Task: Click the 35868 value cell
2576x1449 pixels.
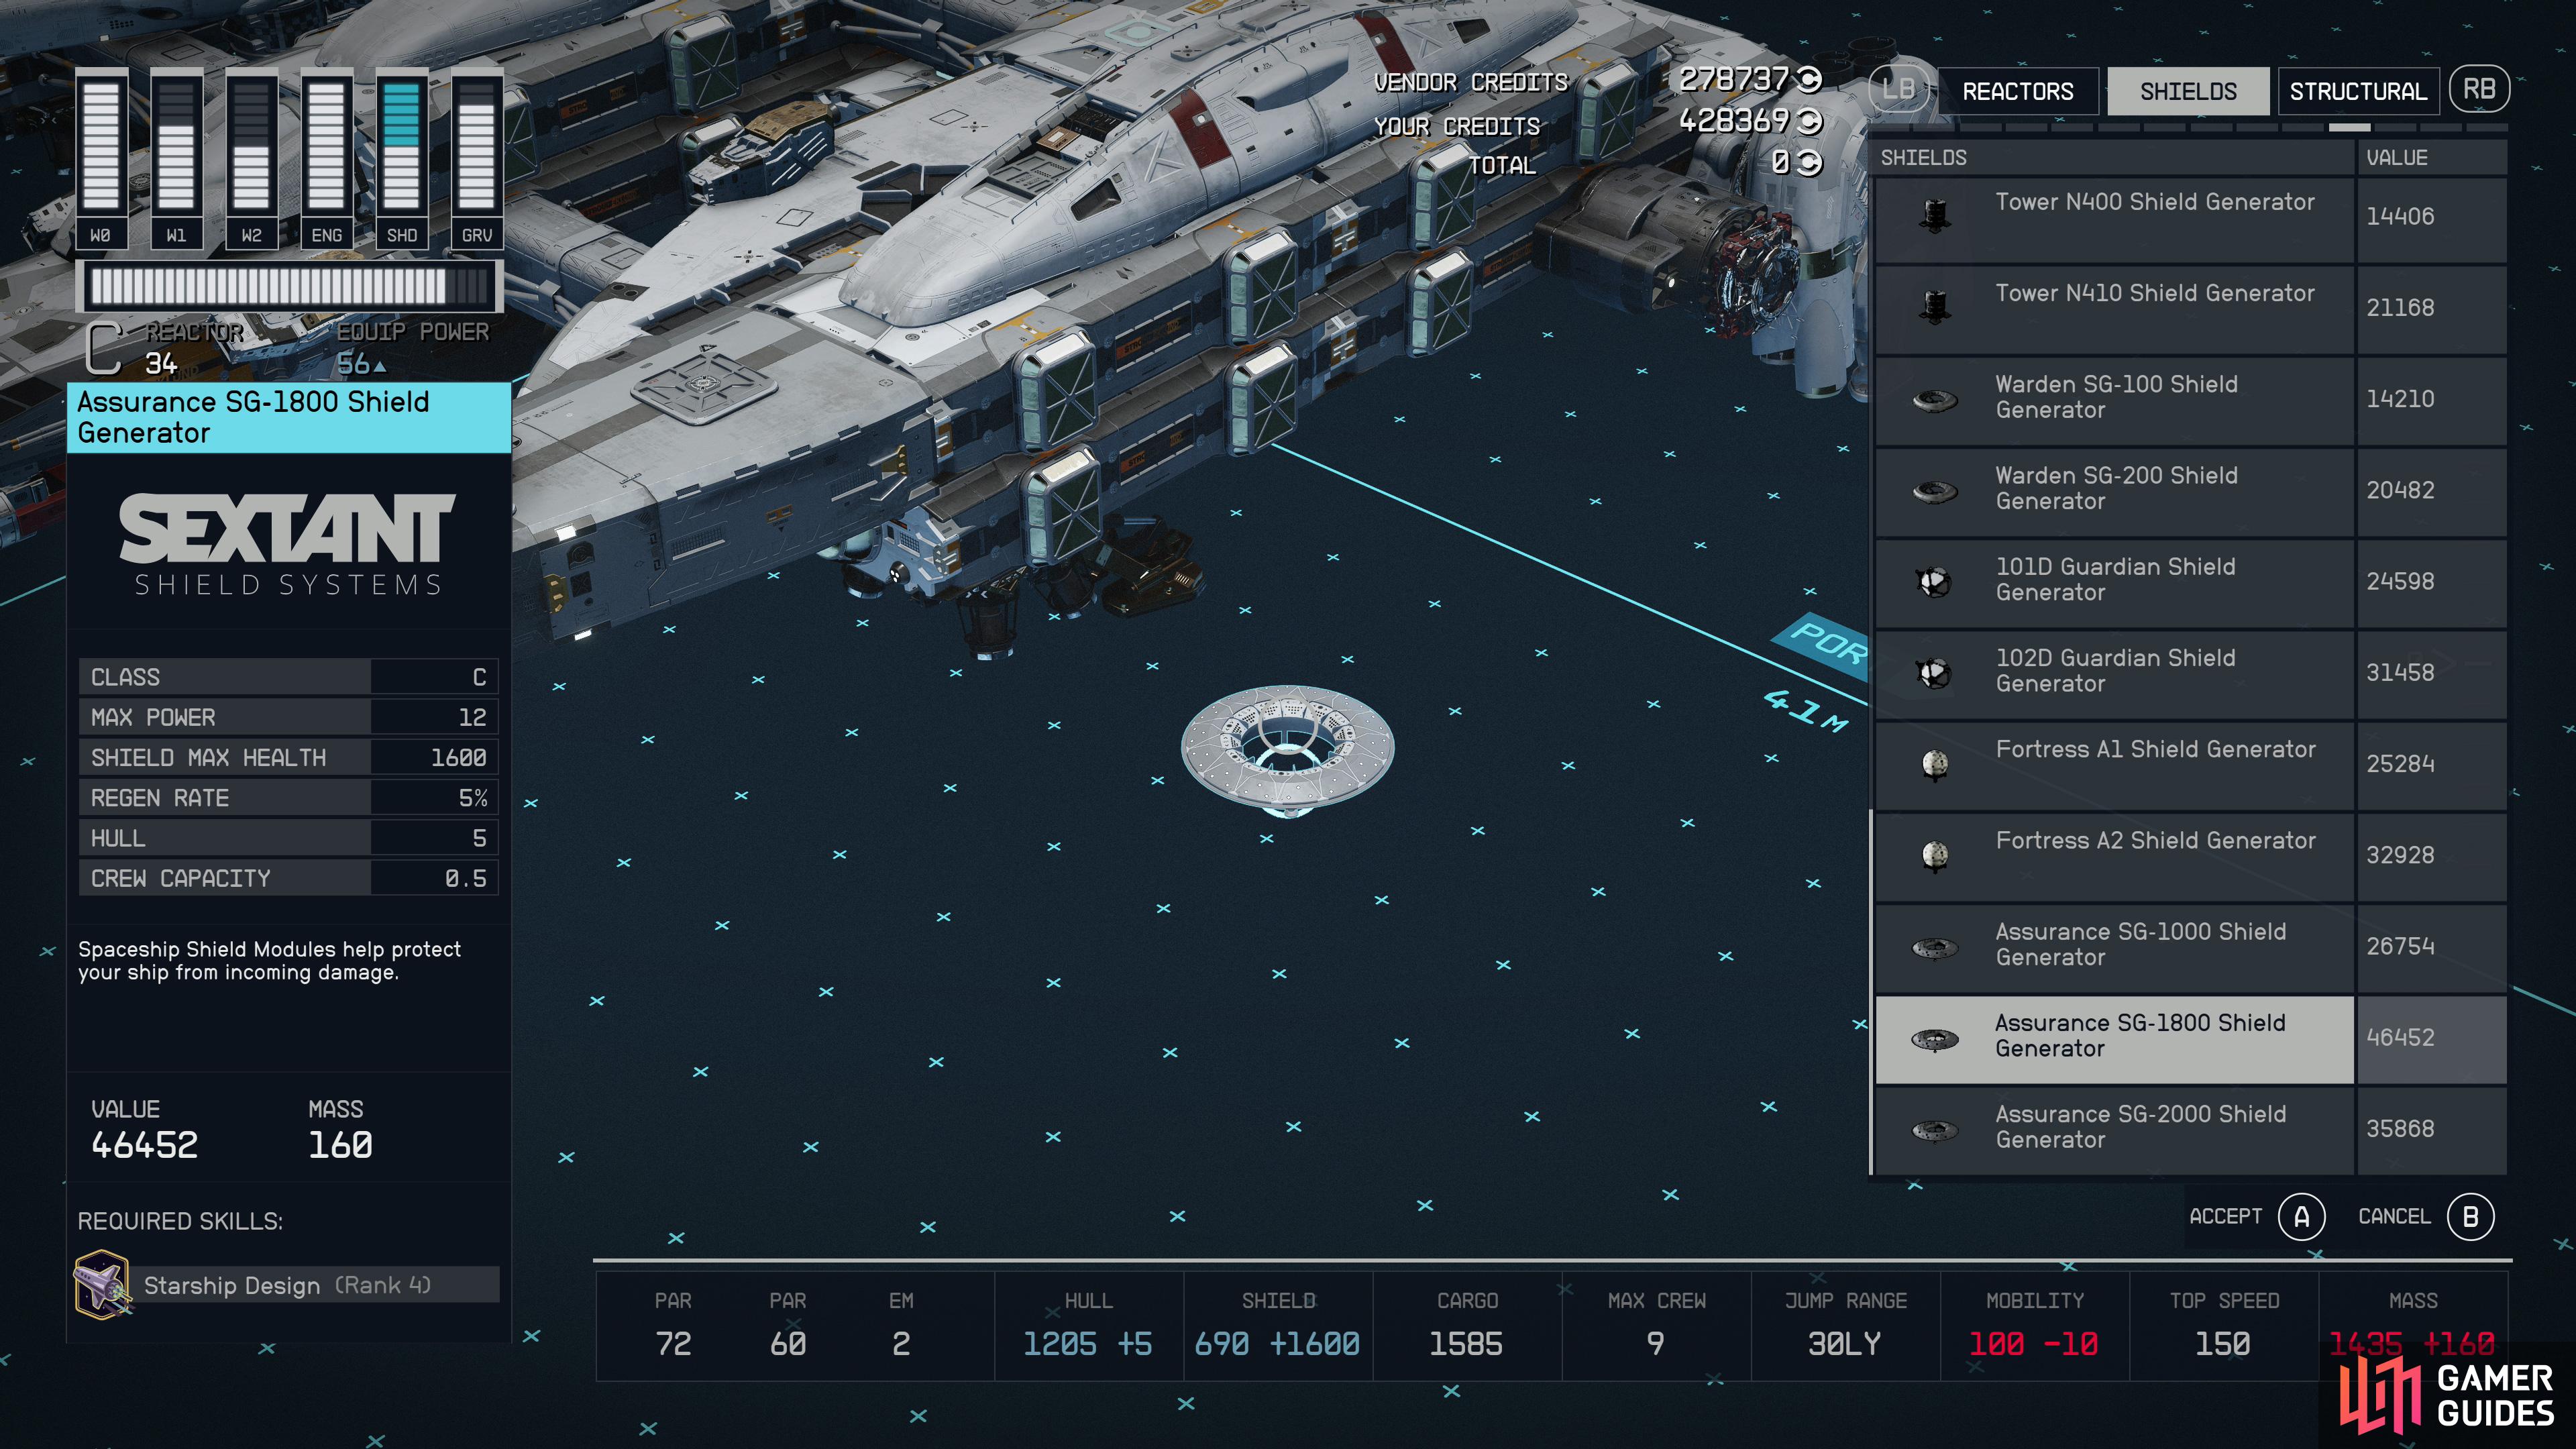Action: click(2432, 1131)
